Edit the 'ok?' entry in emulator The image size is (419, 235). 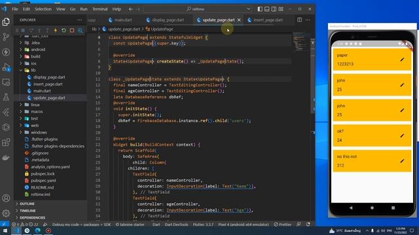[402, 136]
